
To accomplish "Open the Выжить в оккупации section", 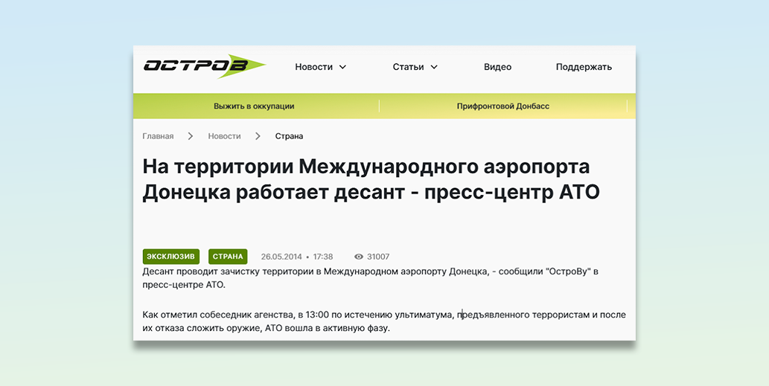I will pyautogui.click(x=254, y=106).
